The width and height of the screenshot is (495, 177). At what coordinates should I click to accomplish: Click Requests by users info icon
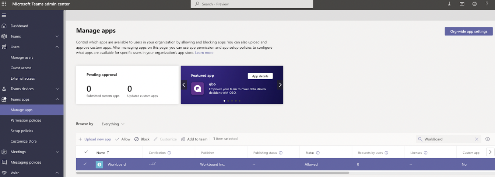[x=386, y=153]
